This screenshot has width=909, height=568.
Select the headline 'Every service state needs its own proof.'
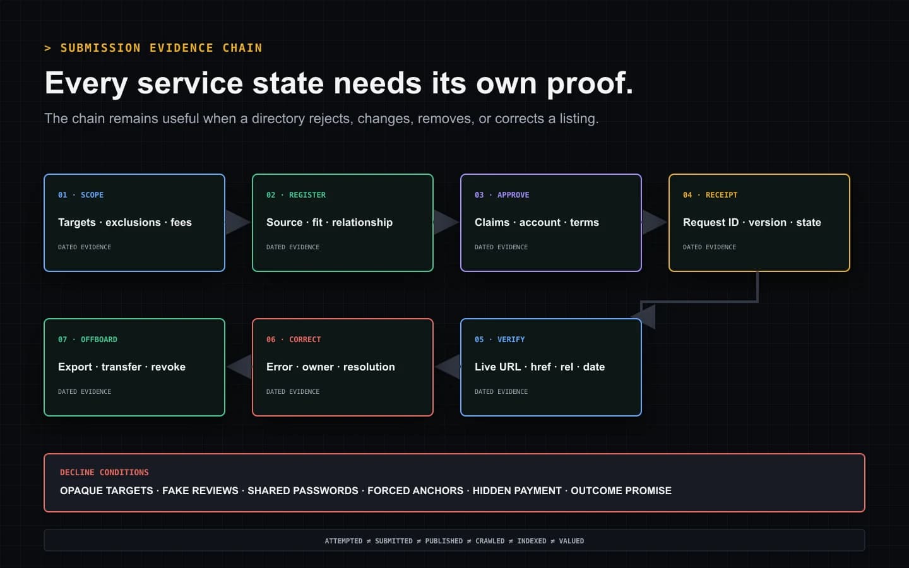pos(339,83)
